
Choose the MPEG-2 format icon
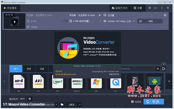(77, 83)
